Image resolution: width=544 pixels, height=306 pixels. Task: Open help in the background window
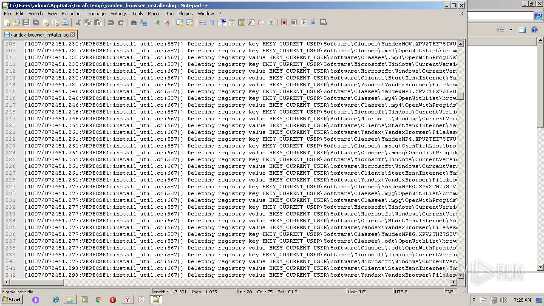[534, 30]
